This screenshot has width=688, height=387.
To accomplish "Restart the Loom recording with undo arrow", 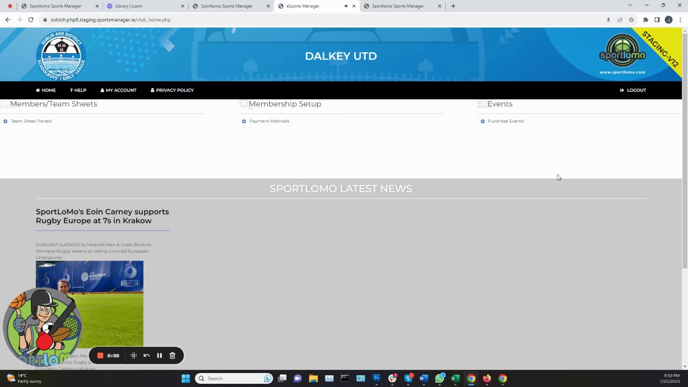I will point(146,355).
